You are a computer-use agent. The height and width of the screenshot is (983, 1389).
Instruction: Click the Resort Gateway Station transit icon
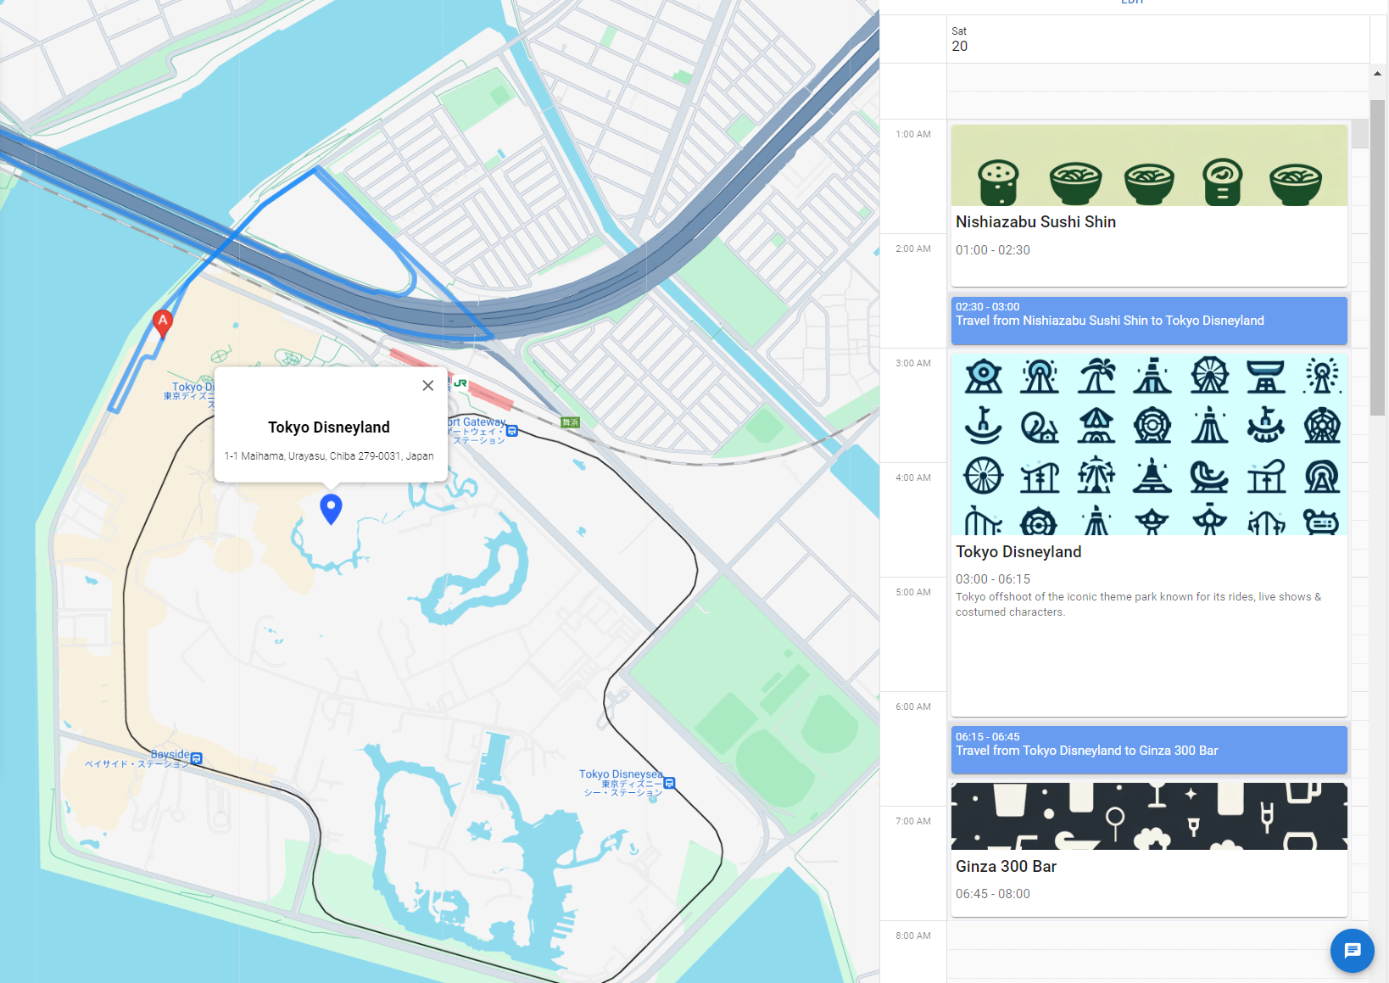(x=512, y=431)
